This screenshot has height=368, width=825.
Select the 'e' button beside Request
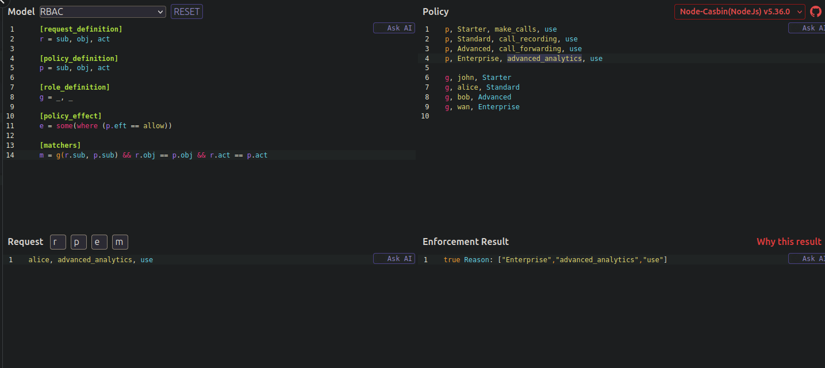point(99,242)
